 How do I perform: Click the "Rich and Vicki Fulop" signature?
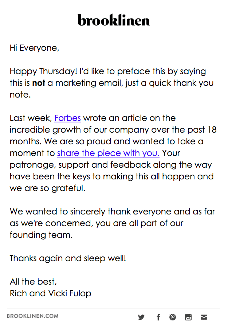pyautogui.click(x=50, y=293)
